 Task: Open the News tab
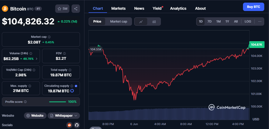tap(139, 8)
